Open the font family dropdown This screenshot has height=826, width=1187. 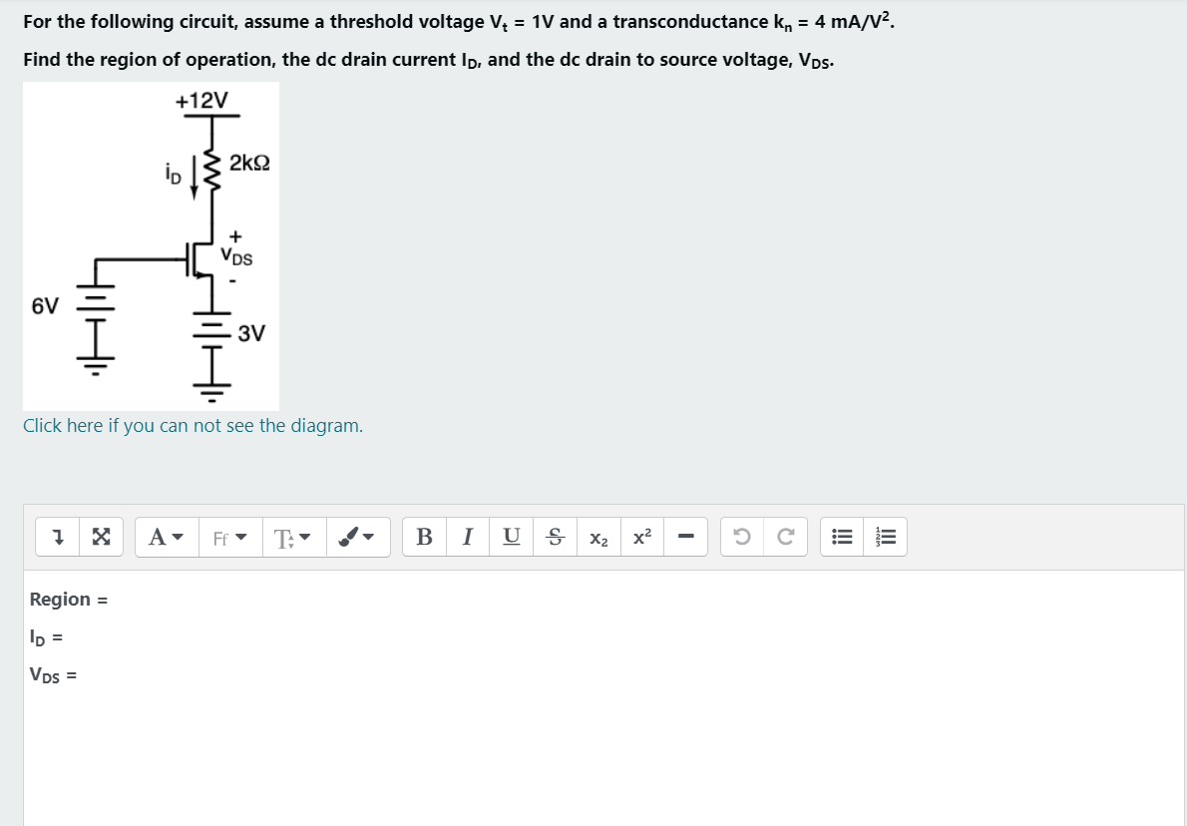[x=229, y=537]
